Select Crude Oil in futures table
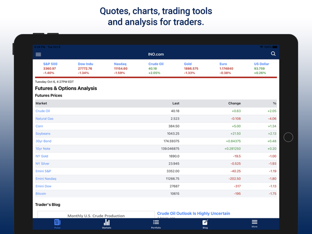 click(43, 111)
